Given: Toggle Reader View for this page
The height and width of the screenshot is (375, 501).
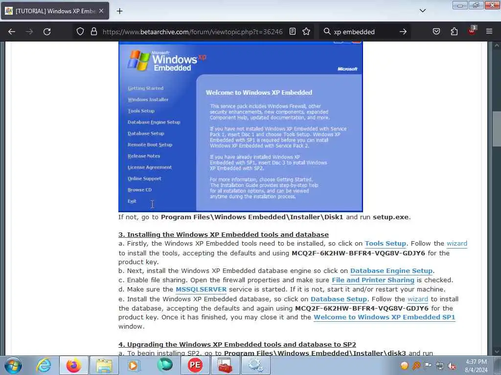Looking at the screenshot, I should click(293, 31).
